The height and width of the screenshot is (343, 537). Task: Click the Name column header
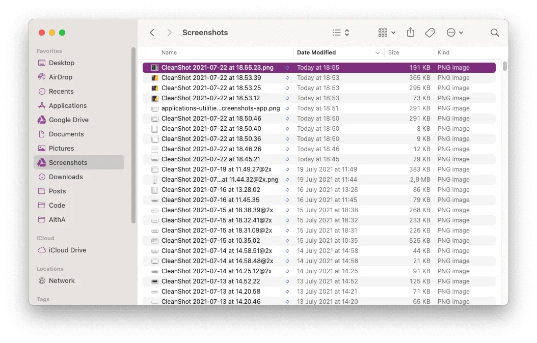tap(169, 52)
